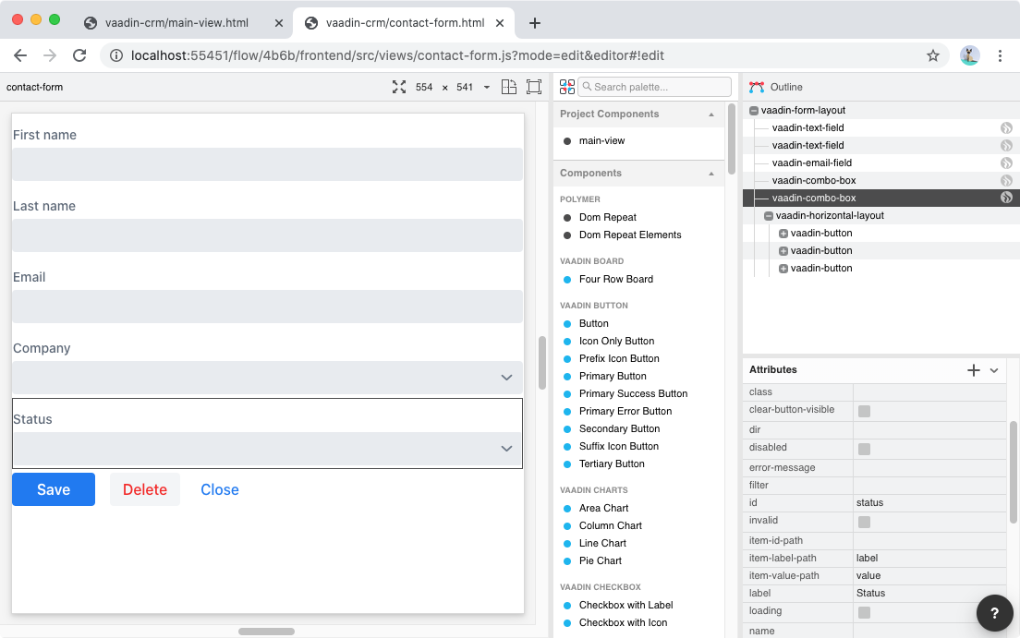
Task: Click the rotate viewport orientation icon
Action: (x=509, y=86)
